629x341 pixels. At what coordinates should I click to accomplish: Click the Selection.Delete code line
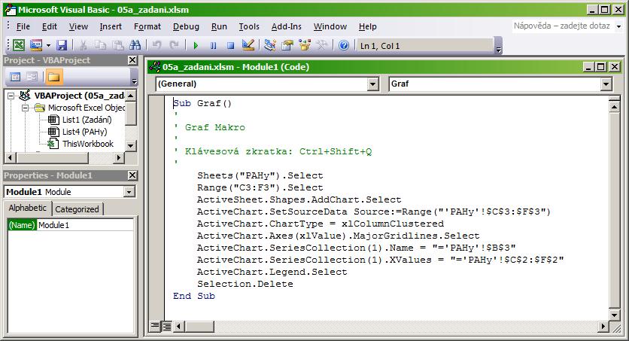pos(245,284)
